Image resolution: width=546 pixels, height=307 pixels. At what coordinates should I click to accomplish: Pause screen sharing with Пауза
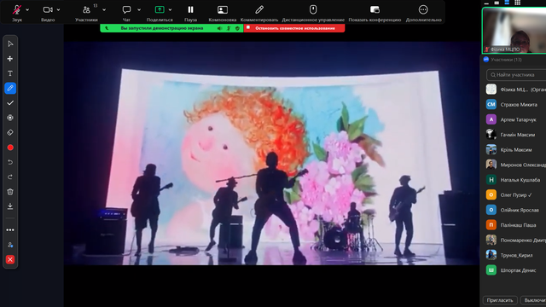(x=190, y=9)
